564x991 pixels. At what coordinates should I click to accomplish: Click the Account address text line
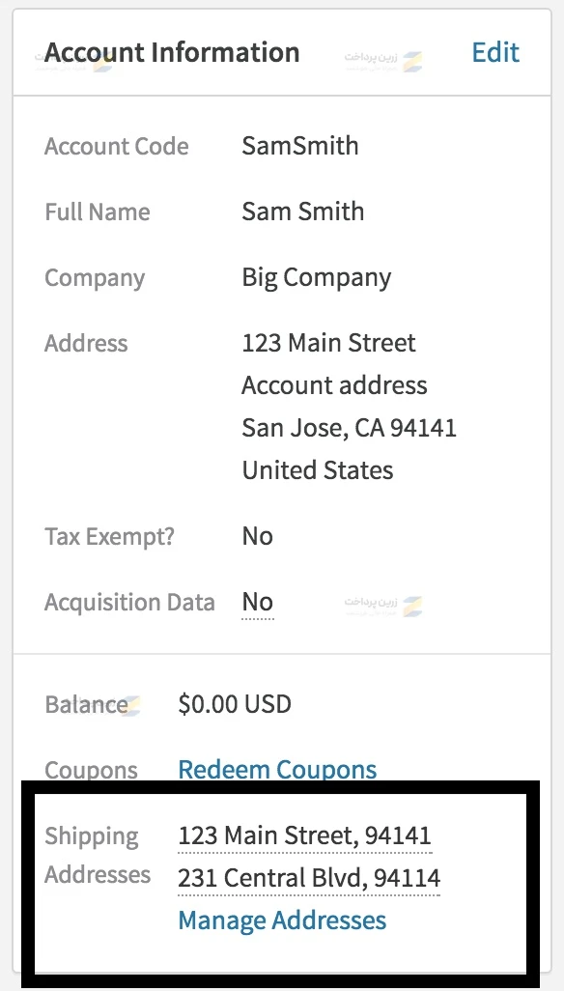coord(334,385)
